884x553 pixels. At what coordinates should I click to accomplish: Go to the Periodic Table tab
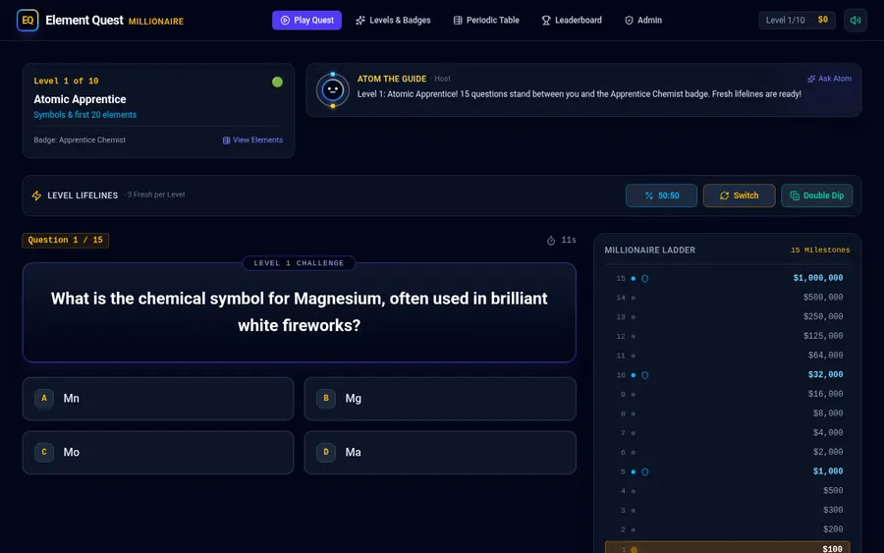tap(486, 21)
